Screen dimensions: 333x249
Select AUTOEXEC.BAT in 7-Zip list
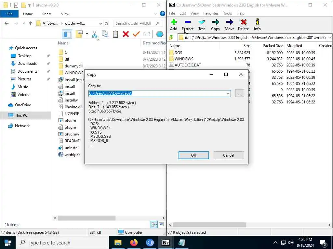click(188, 65)
